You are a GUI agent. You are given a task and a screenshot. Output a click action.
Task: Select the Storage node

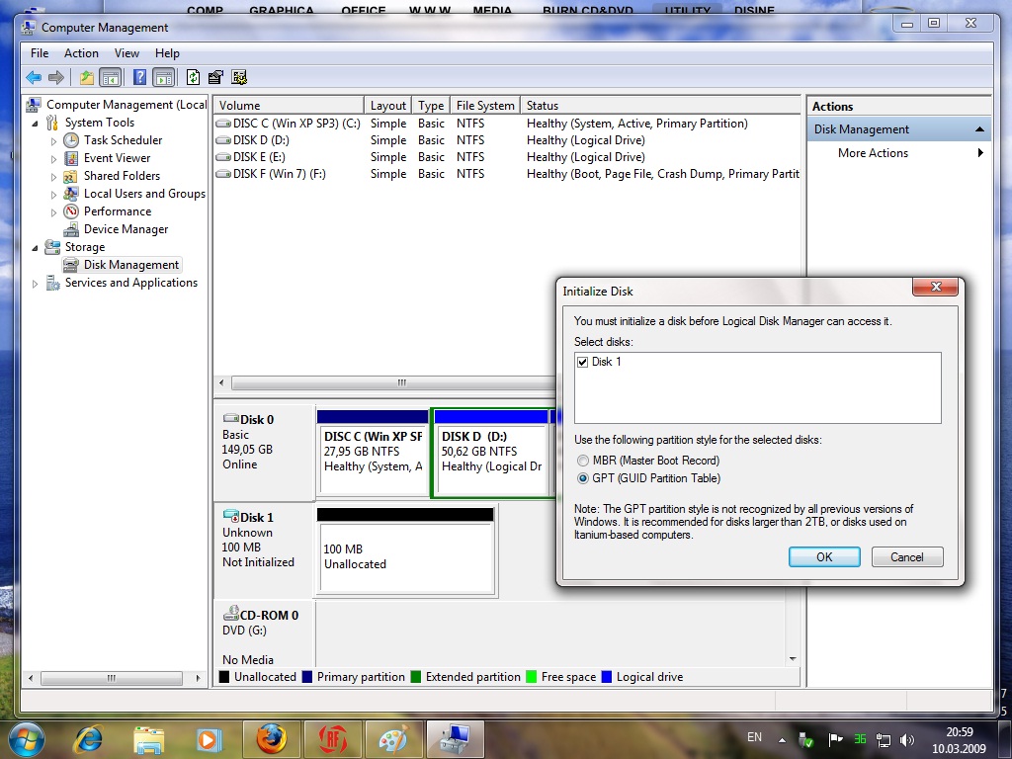pos(85,247)
